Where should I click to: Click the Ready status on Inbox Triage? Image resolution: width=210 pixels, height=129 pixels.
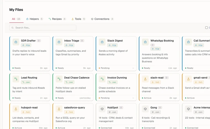click(60, 68)
